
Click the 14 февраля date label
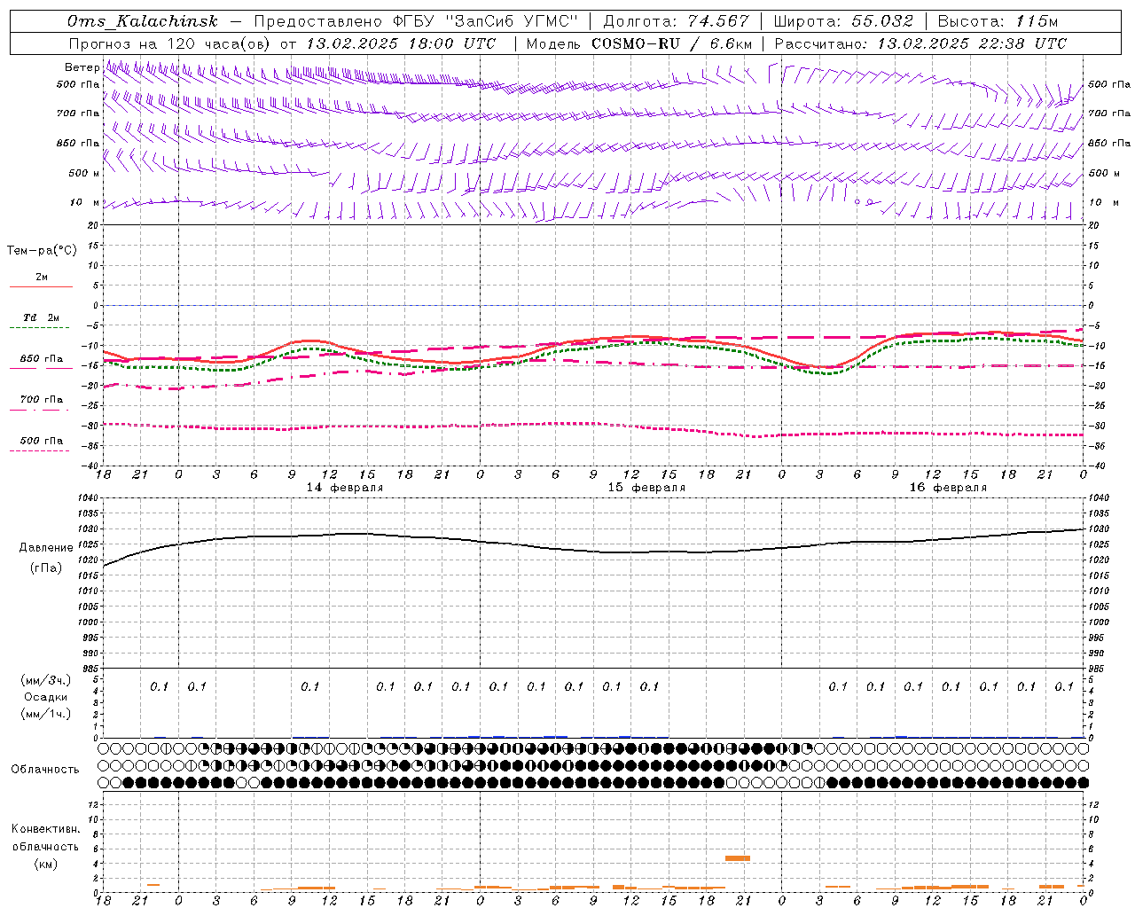pos(345,488)
